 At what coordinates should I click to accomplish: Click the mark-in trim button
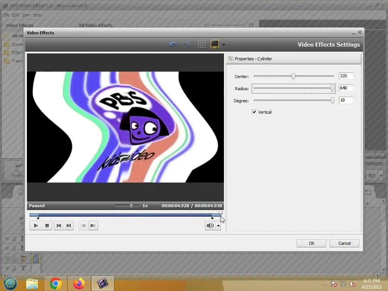click(x=83, y=225)
